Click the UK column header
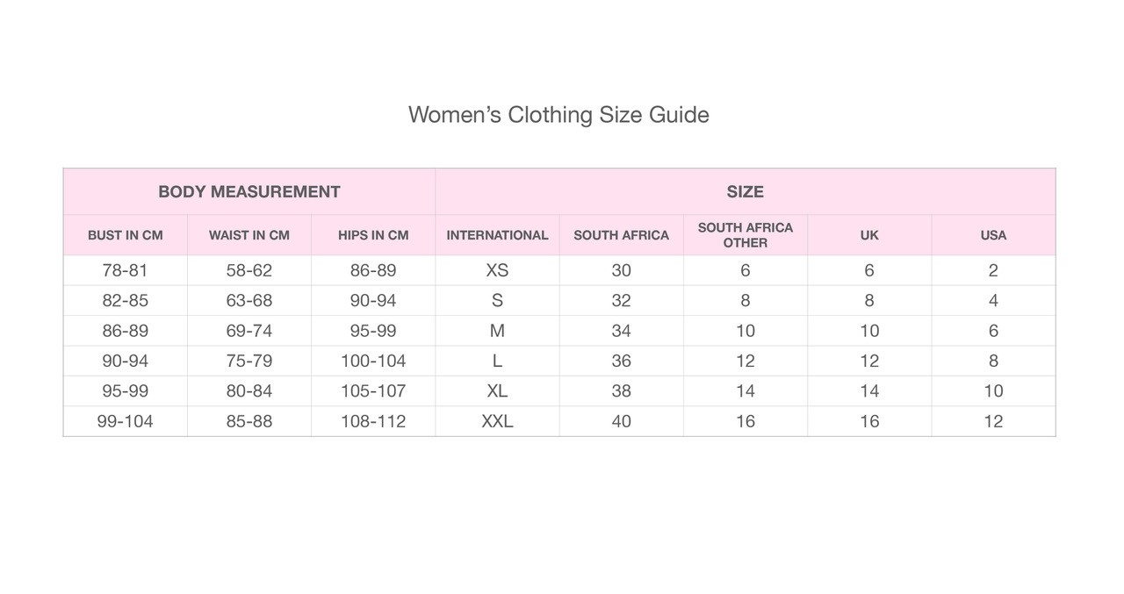Image resolution: width=1124 pixels, height=594 pixels. pos(869,235)
